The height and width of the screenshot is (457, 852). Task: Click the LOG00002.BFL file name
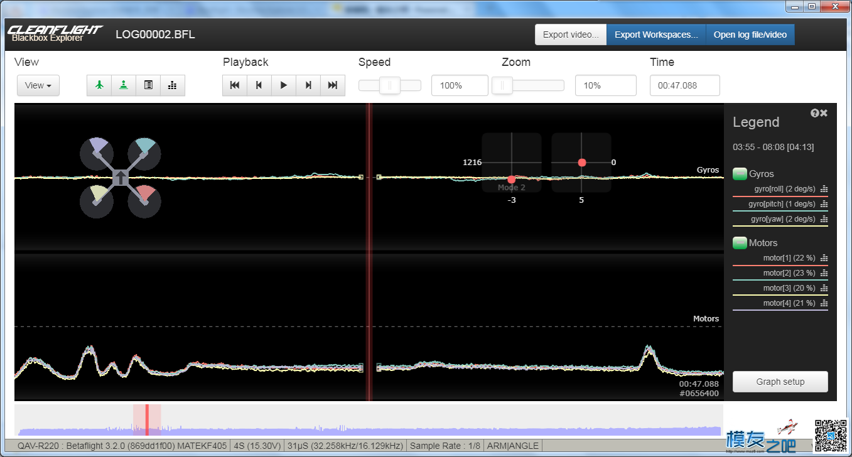click(155, 35)
